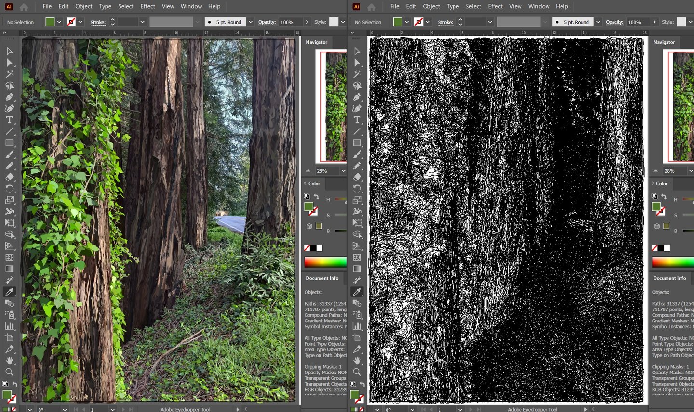
Task: Pick the Paintbrush tool in left toolbar
Action: pyautogui.click(x=9, y=154)
